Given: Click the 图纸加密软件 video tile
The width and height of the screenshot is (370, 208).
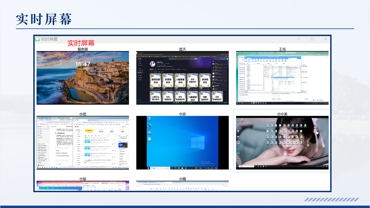Looking at the screenshot, I should [x=156, y=81].
